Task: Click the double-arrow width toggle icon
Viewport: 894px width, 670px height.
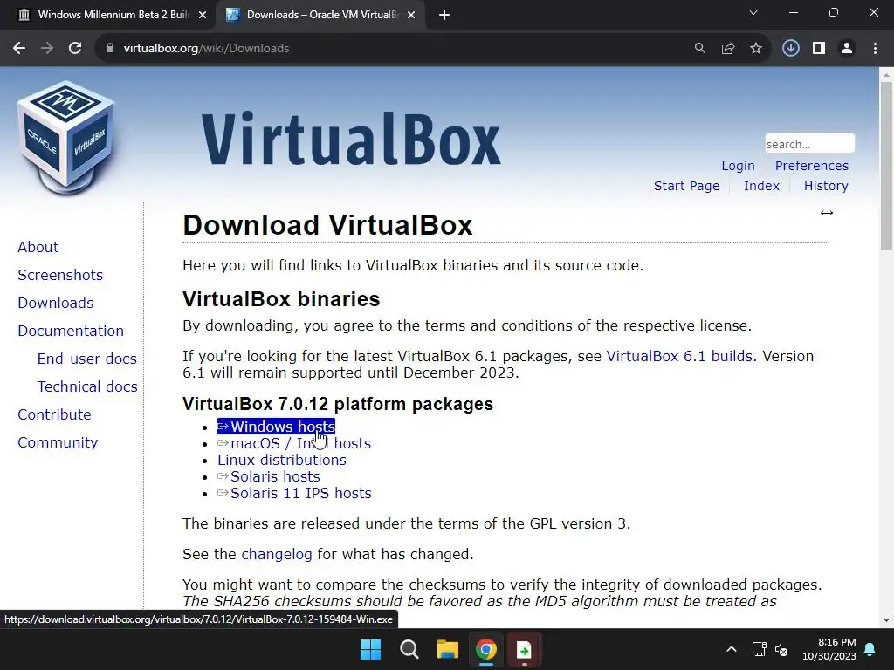Action: coord(827,213)
